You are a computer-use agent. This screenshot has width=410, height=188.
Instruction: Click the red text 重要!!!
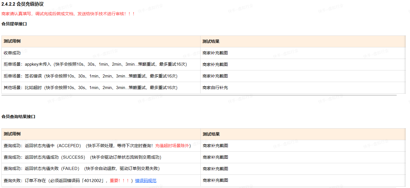(x=119, y=180)
